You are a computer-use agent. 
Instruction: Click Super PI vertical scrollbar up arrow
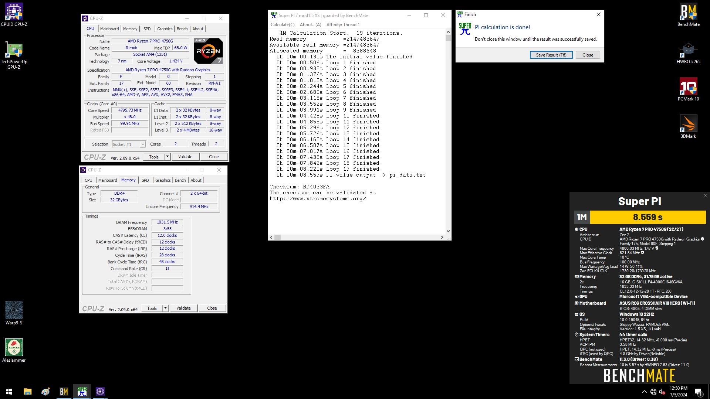click(448, 32)
